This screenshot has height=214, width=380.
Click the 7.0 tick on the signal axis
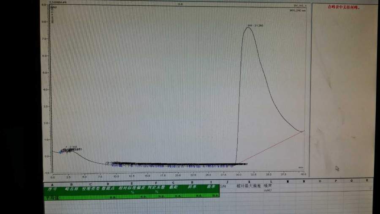click(x=45, y=39)
